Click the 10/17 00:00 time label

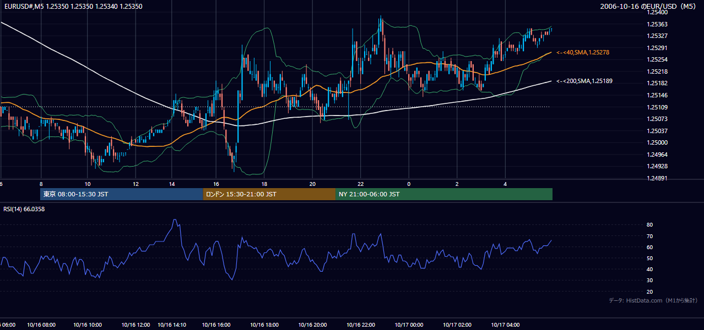tap(409, 324)
